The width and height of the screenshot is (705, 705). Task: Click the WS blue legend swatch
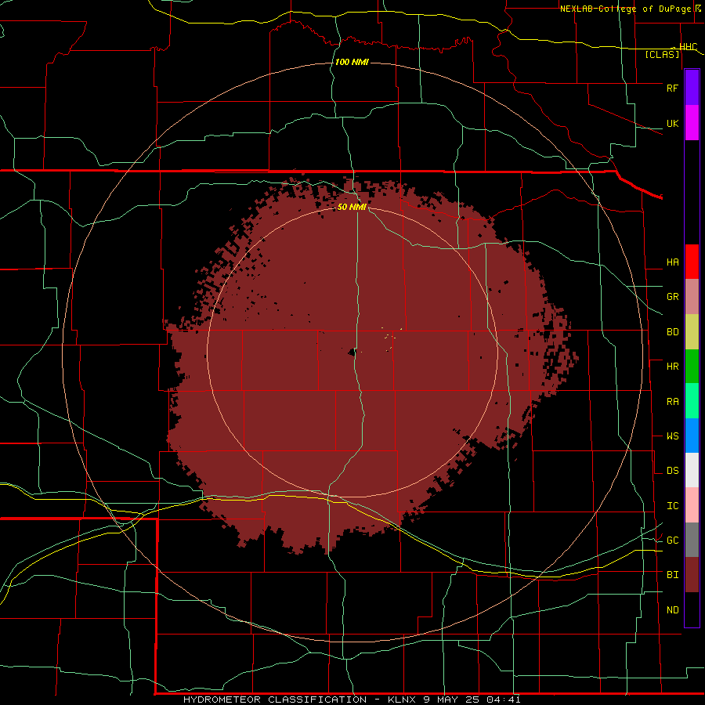pyautogui.click(x=692, y=436)
